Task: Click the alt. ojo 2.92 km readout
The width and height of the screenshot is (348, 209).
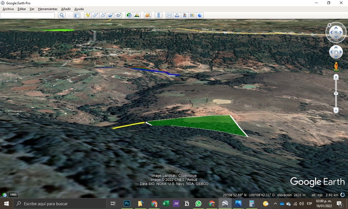Action: click(325, 195)
